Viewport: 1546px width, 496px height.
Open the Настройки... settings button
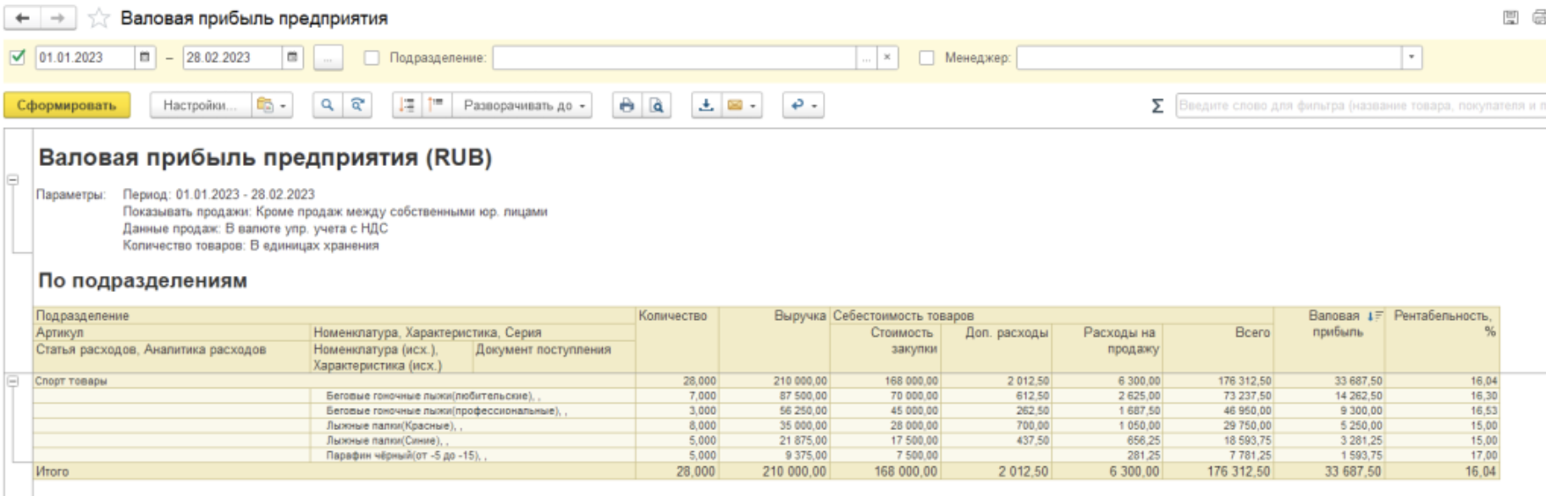click(x=200, y=105)
